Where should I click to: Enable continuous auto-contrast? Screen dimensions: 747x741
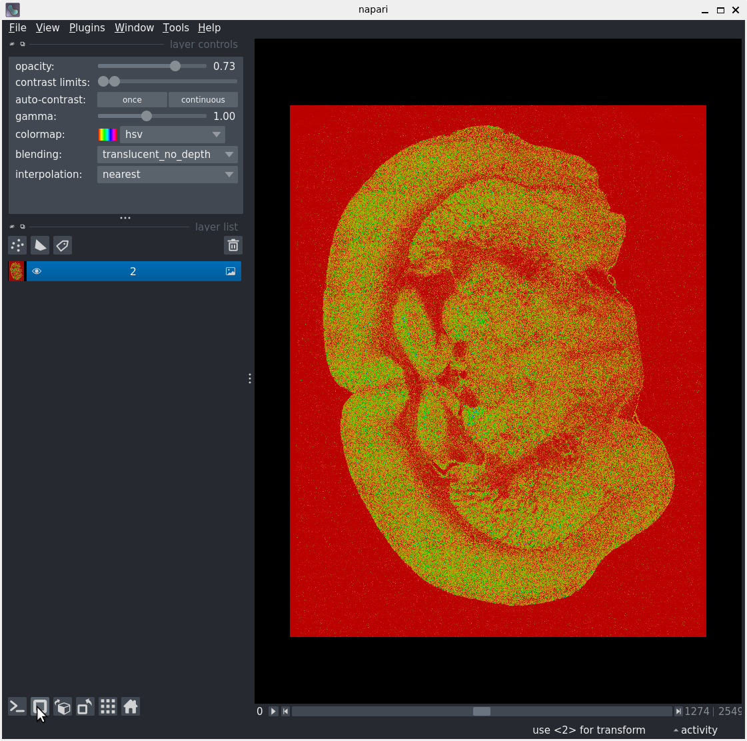pyautogui.click(x=203, y=100)
